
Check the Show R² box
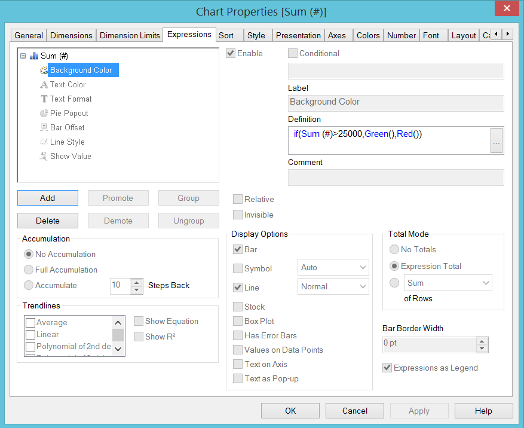(139, 337)
